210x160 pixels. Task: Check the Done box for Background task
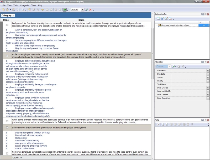click(x=7, y=25)
